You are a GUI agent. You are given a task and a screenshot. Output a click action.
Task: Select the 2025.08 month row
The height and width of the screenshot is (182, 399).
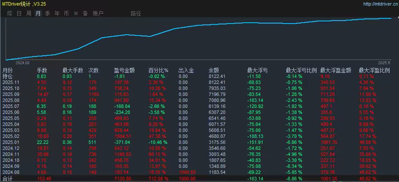(x=199, y=100)
